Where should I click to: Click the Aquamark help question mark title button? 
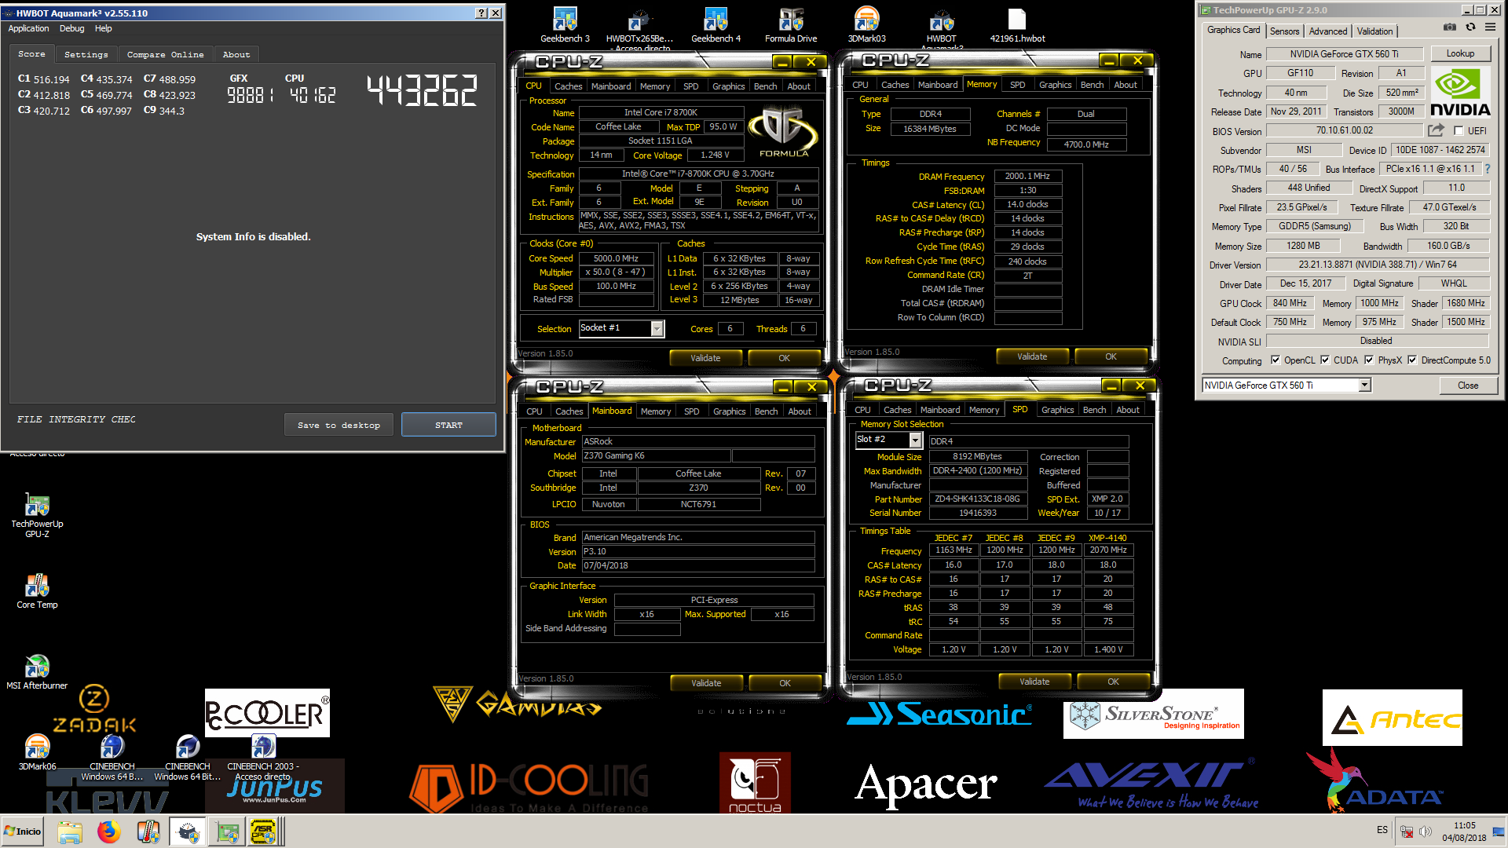click(x=481, y=13)
